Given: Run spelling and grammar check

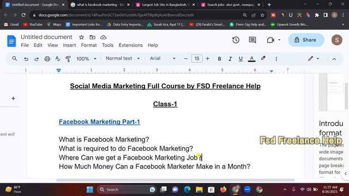Looking at the screenshot, I should pos(58,59).
